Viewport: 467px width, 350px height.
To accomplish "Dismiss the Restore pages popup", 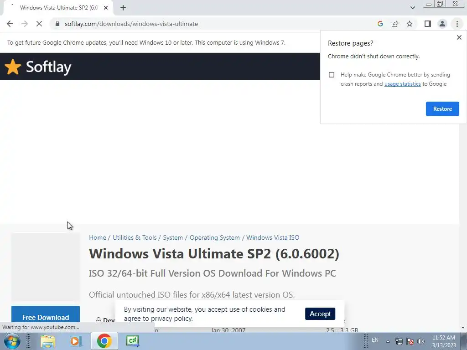I will tap(459, 37).
